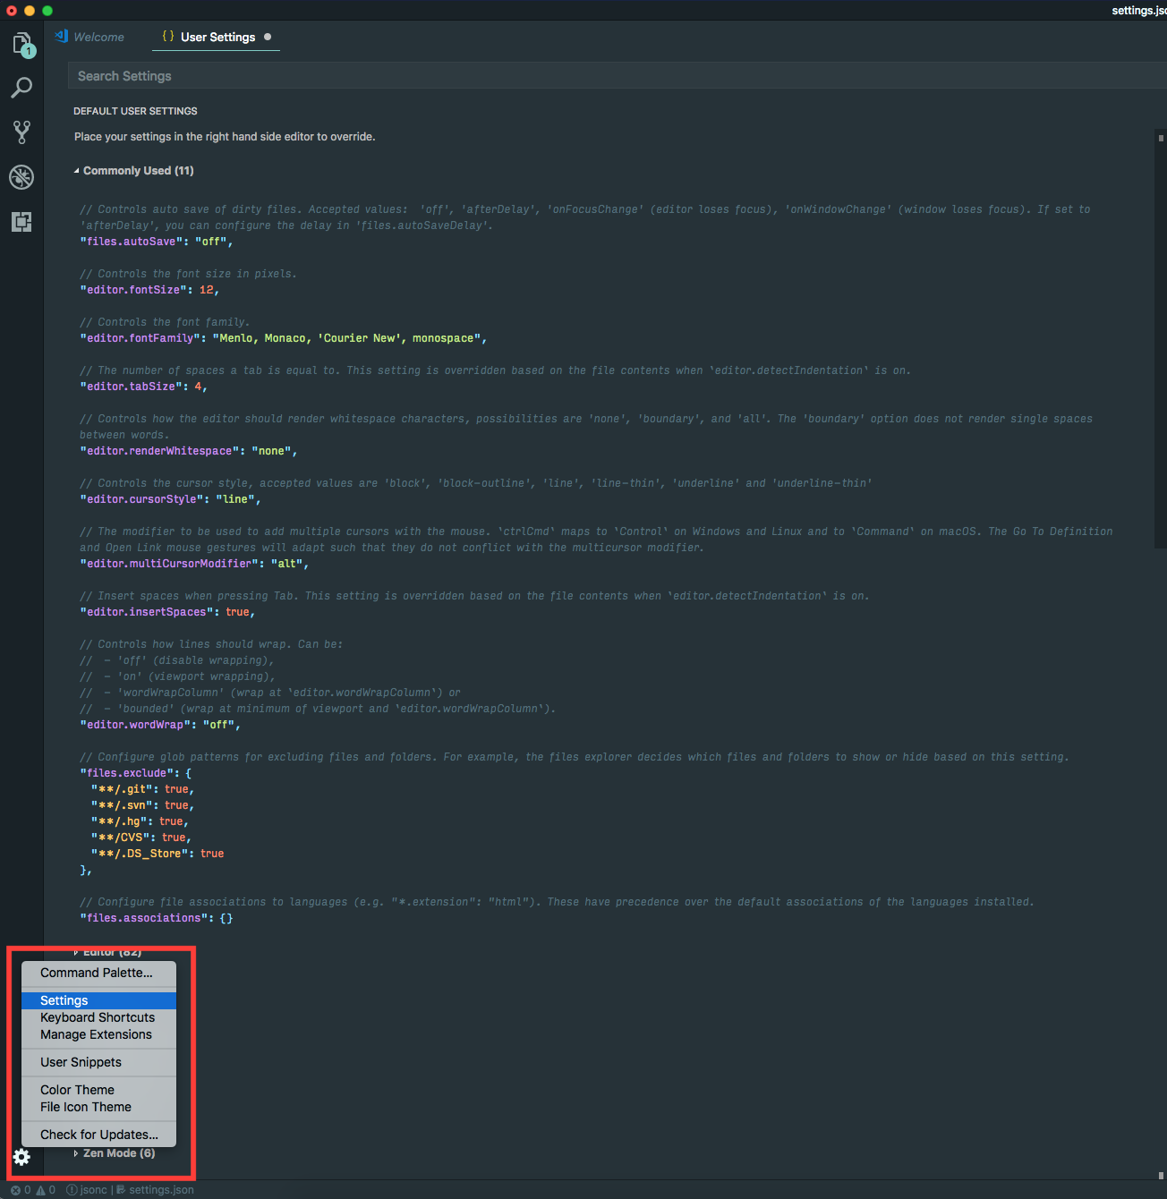Click the Manage gear icon
The width and height of the screenshot is (1167, 1199).
click(x=21, y=1157)
